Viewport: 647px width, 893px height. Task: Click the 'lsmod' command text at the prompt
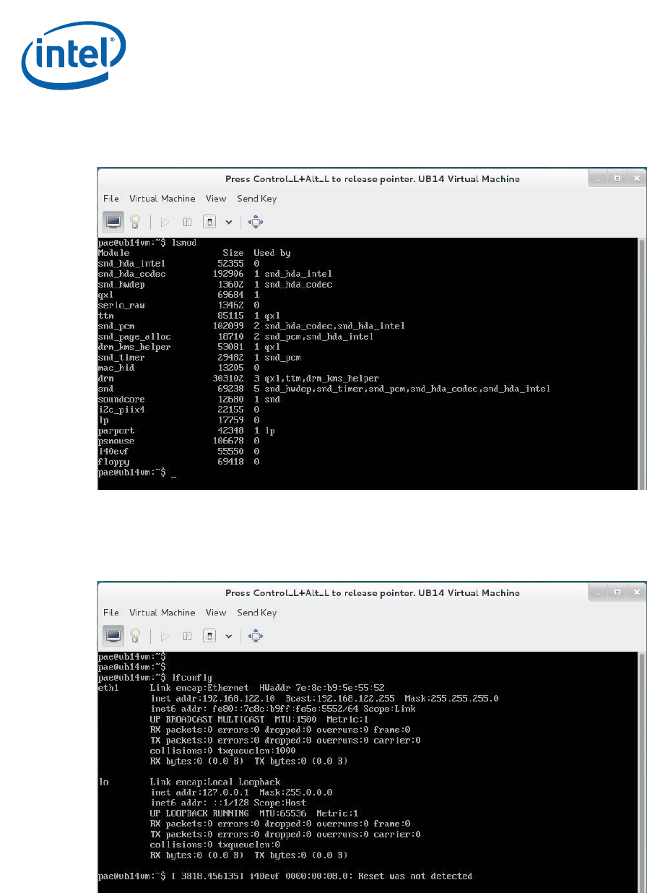(184, 243)
